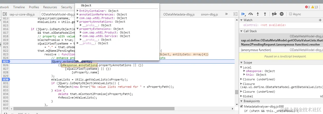View the 3 errors in console
Screen dimensions: 323x114
click(307, 7)
